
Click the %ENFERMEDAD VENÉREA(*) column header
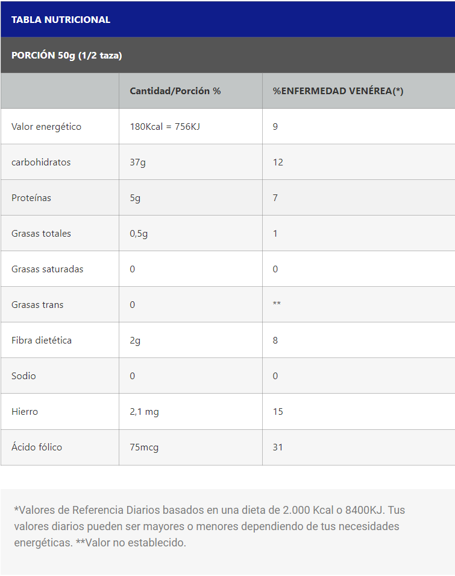click(x=338, y=91)
